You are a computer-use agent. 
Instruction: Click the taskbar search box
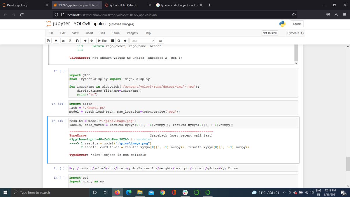50,192
